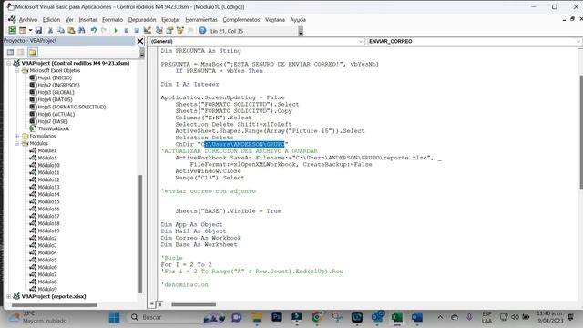Click the Redo arrow icon
This screenshot has height=328, width=583.
coord(104,30)
